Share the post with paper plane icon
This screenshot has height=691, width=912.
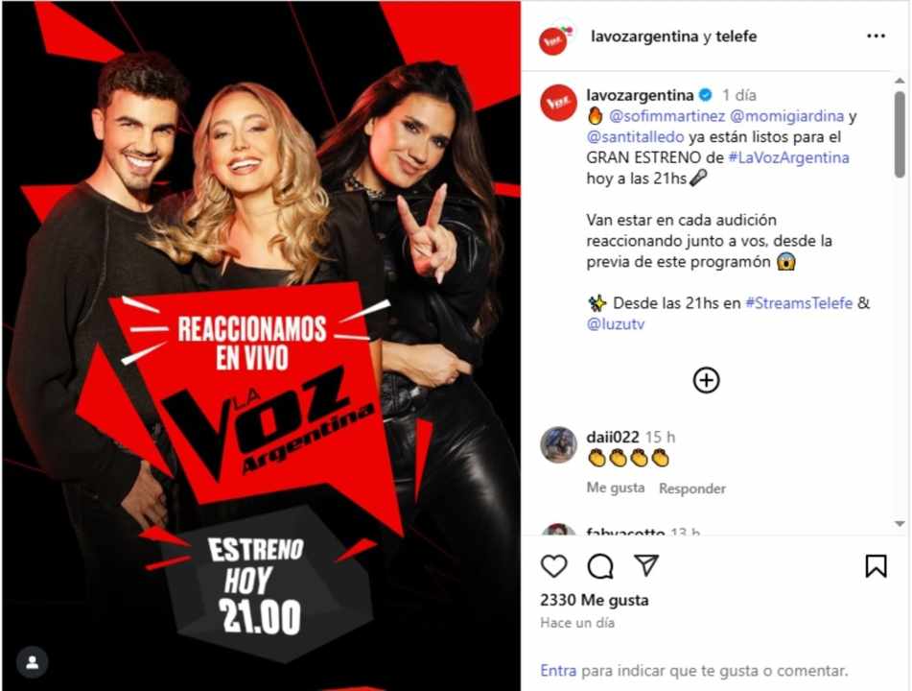click(646, 564)
